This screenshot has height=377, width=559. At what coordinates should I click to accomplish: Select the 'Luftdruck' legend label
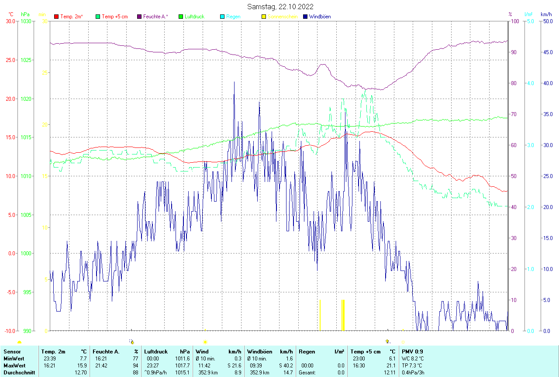(195, 17)
